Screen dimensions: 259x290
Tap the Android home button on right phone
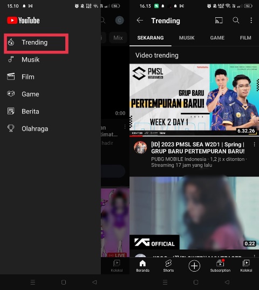[x=196, y=282]
